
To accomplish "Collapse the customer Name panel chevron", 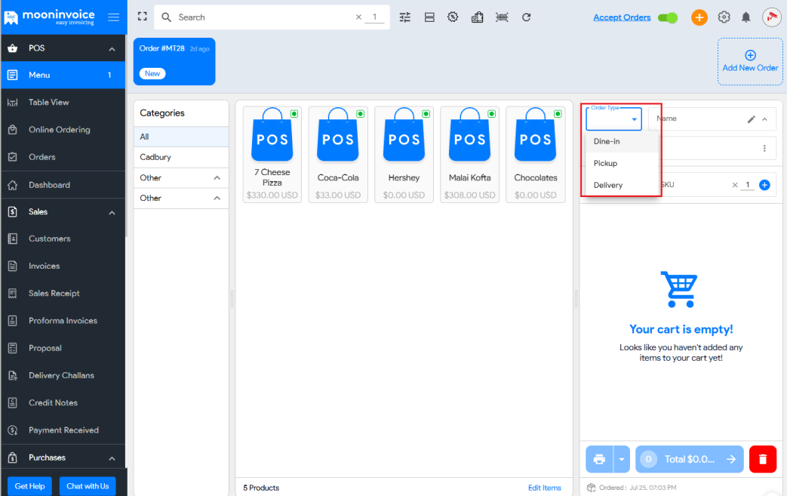I will (764, 119).
